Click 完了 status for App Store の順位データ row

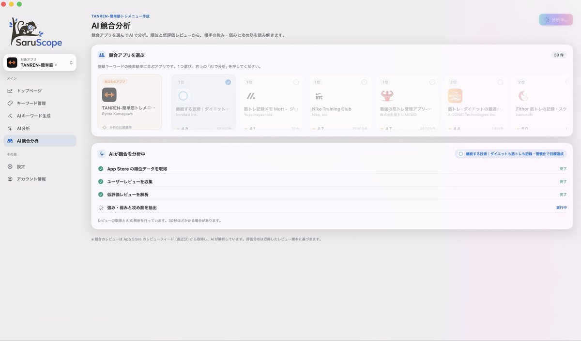click(x=563, y=169)
